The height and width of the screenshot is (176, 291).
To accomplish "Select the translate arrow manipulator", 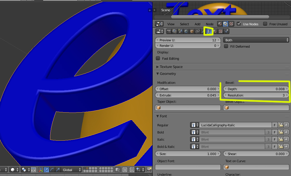I will point(46,170).
